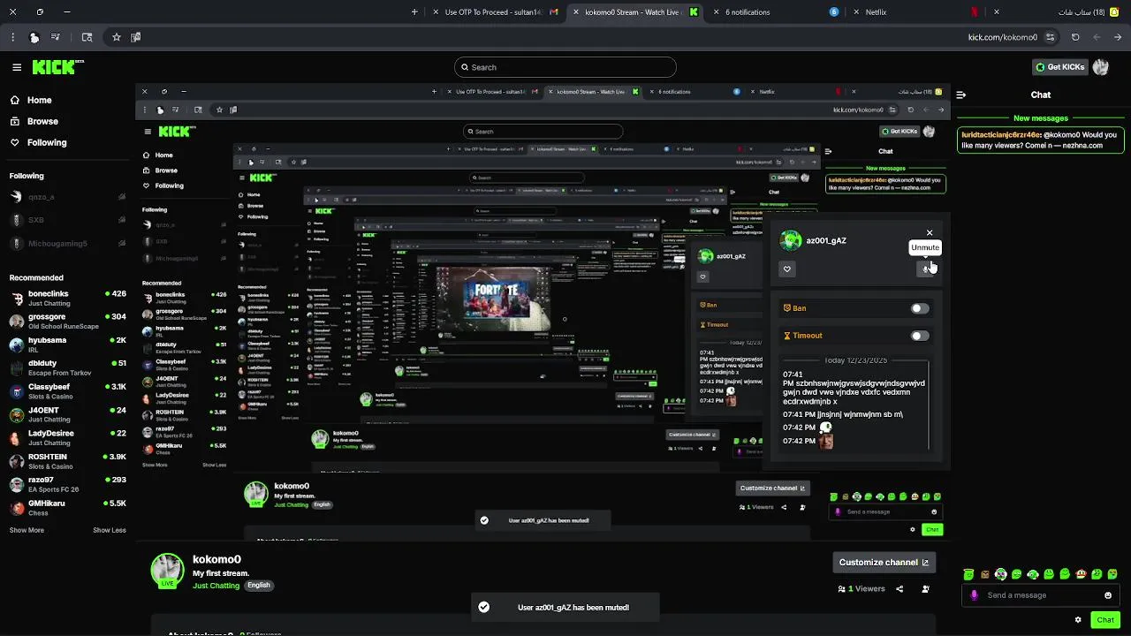This screenshot has height=636, width=1131.
Task: Open grossgore channel in the outermost sidebar
Action: [68, 322]
